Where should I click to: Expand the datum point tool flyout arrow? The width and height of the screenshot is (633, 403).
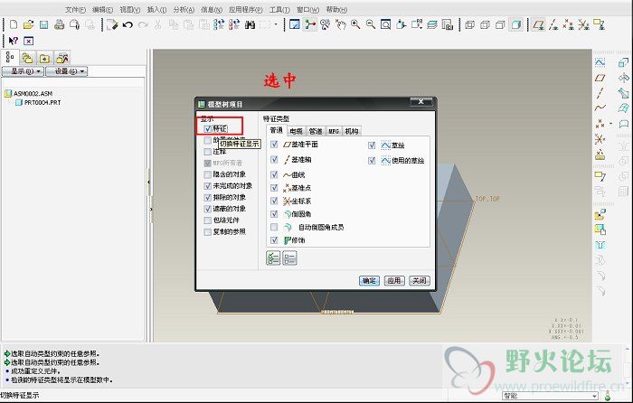[610, 124]
